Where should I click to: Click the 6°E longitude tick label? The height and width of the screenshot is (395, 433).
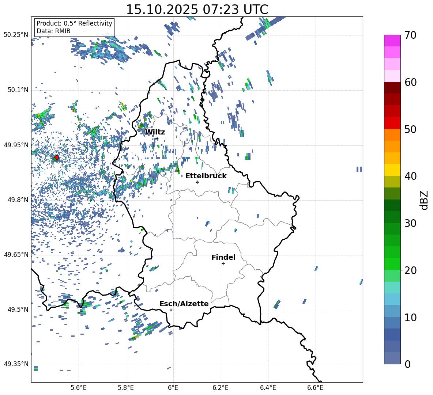tap(173, 387)
